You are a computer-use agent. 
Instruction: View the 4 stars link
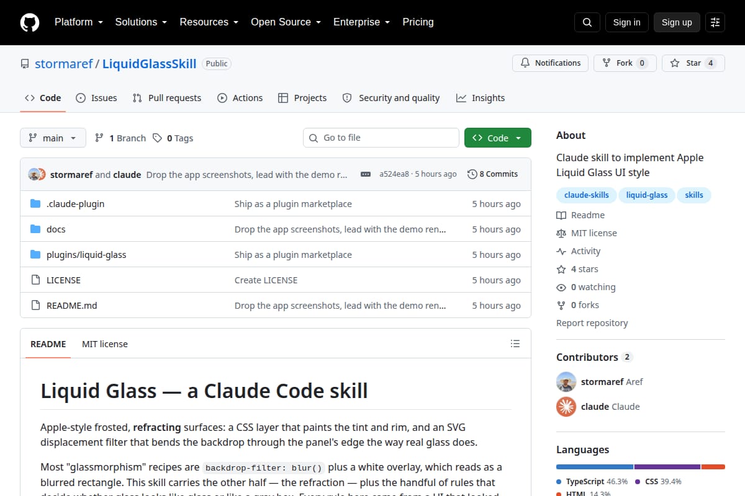[x=577, y=269]
